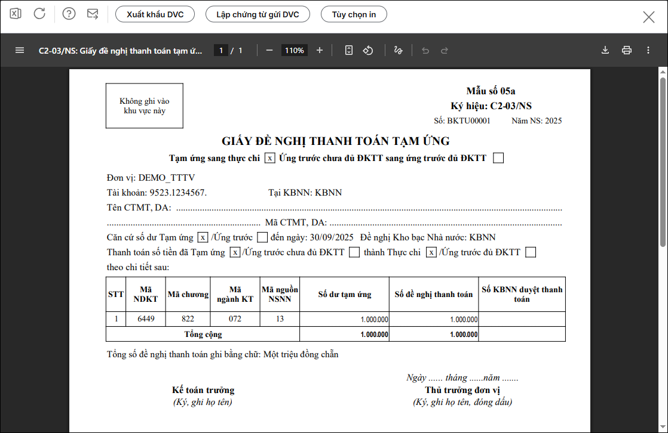Viewport: 668px width, 433px height.
Task: Open the PDF sidebar menu icon
Action: coord(20,50)
